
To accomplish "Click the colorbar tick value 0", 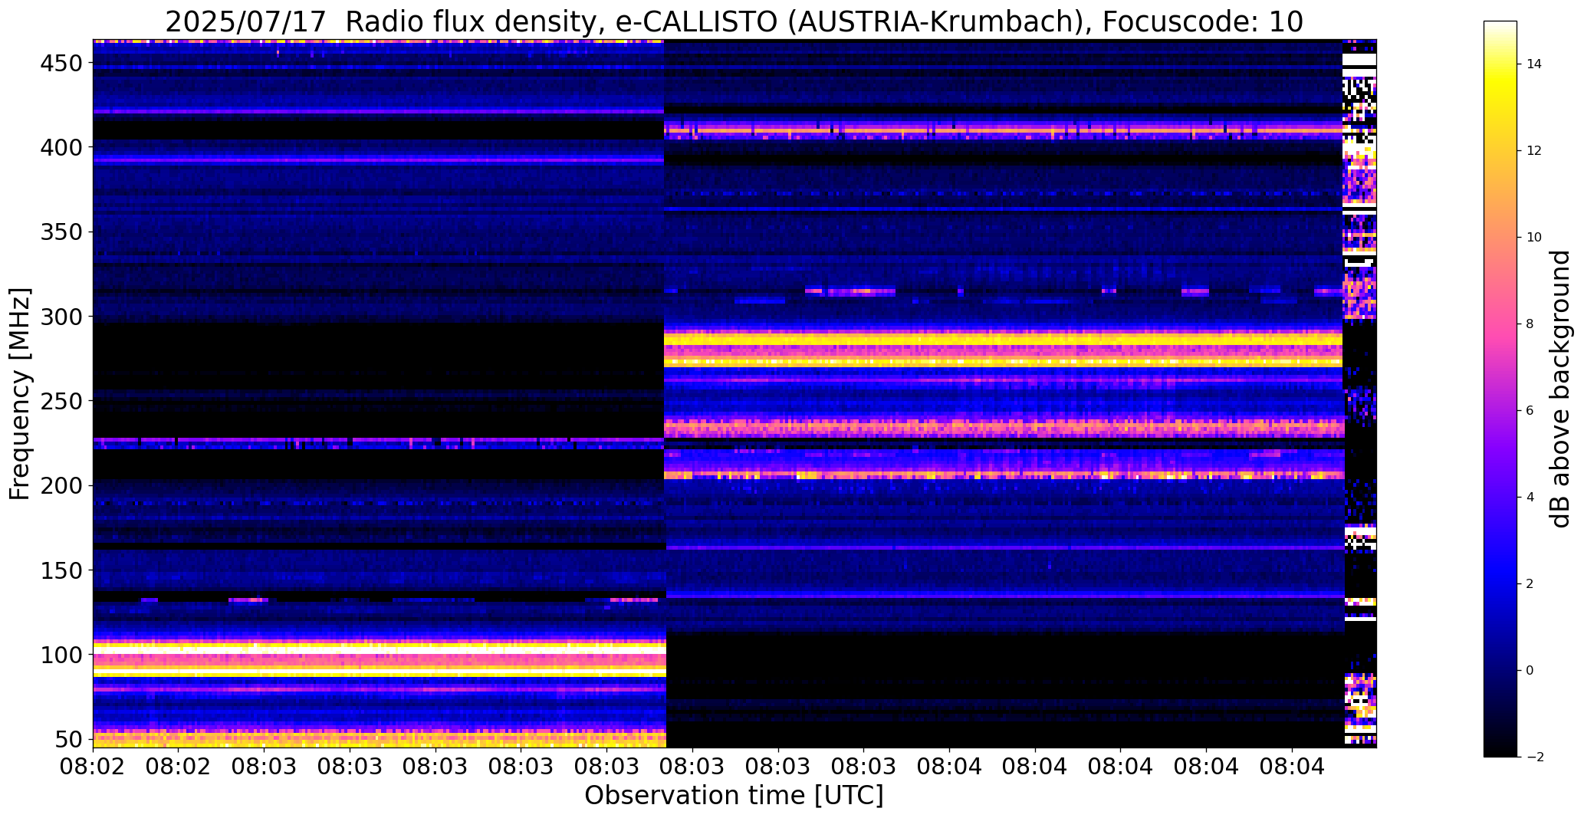I will coord(1530,671).
